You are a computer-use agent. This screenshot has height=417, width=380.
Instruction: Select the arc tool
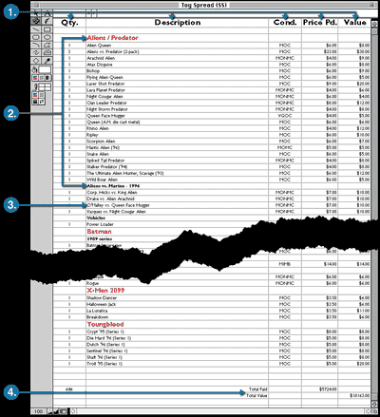pyautogui.click(x=36, y=45)
